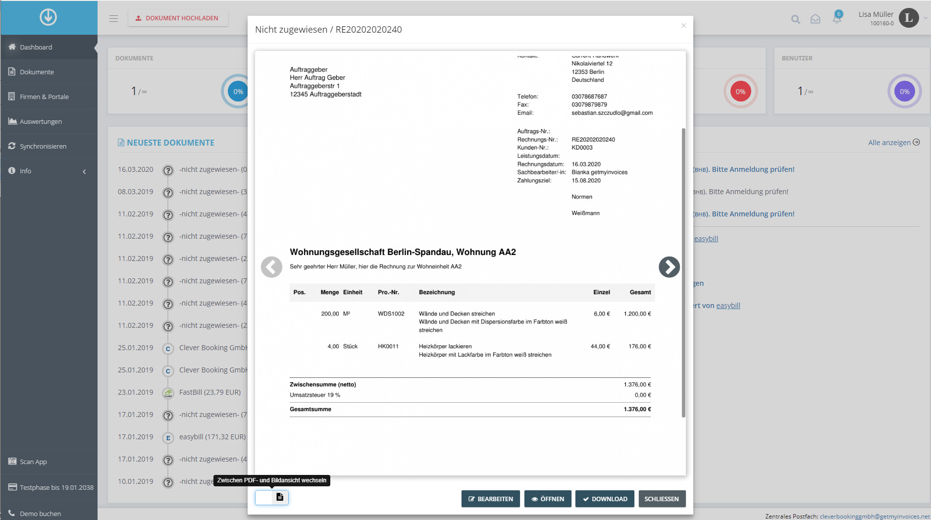This screenshot has height=520, width=931.
Task: Select easybill (171,32 EUR) document row
Action: (212, 437)
